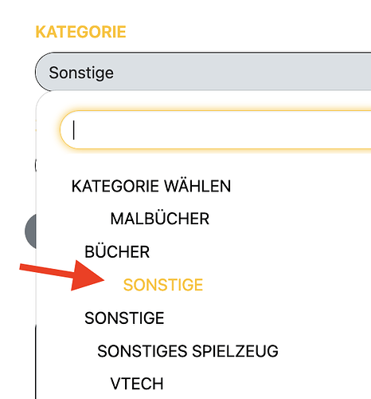
Task: Select the black SONSTIGE parent category
Action: (x=124, y=318)
